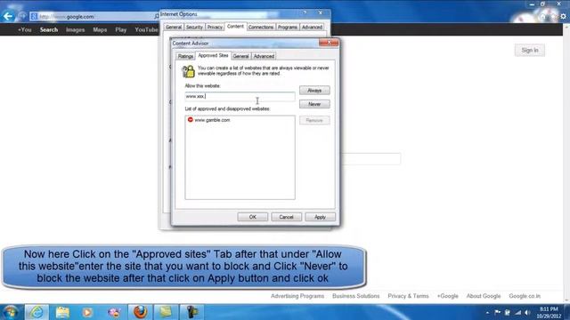The width and height of the screenshot is (570, 320).
Task: Open Internet Options Programs tab
Action: [288, 28]
